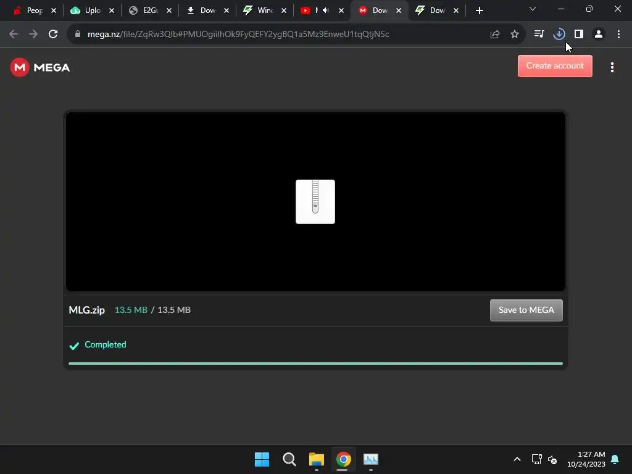The height and width of the screenshot is (474, 632).
Task: Focus the mega.nz address bar
Action: (238, 35)
